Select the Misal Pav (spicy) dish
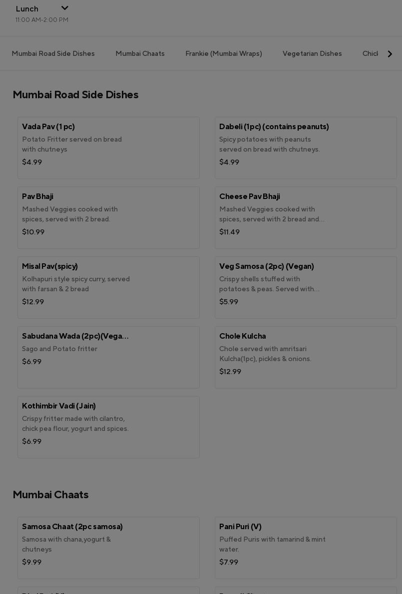The height and width of the screenshot is (594, 402). click(x=108, y=287)
